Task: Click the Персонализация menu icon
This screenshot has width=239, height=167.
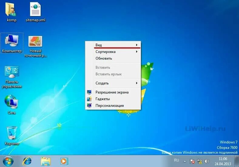Action: point(89,106)
